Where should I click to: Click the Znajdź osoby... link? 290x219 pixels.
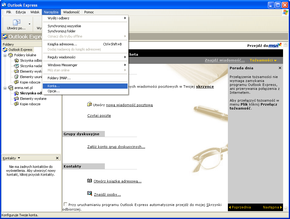coord(108,194)
